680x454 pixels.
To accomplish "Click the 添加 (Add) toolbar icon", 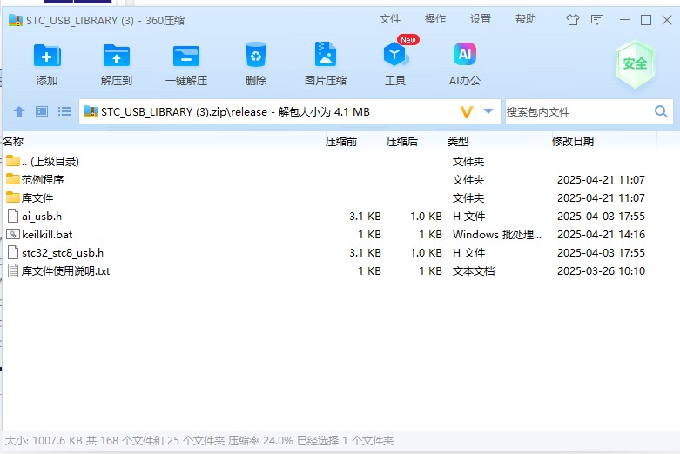I will click(x=47, y=57).
